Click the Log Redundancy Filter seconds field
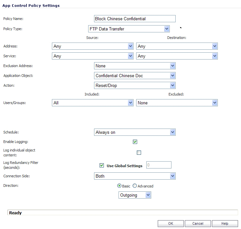The image size is (241, 229). point(159,165)
